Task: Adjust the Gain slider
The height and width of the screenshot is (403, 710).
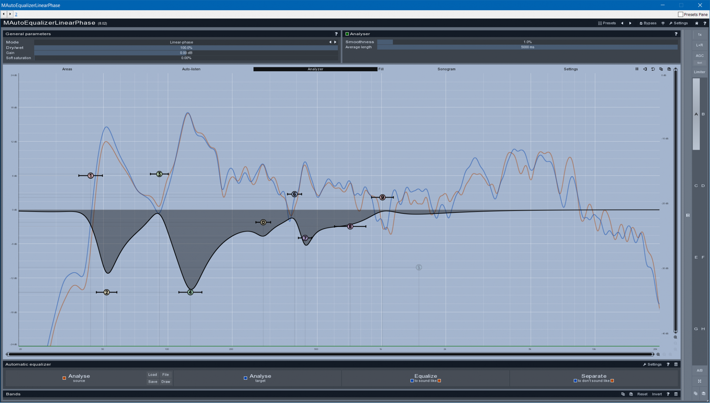Action: [186, 53]
